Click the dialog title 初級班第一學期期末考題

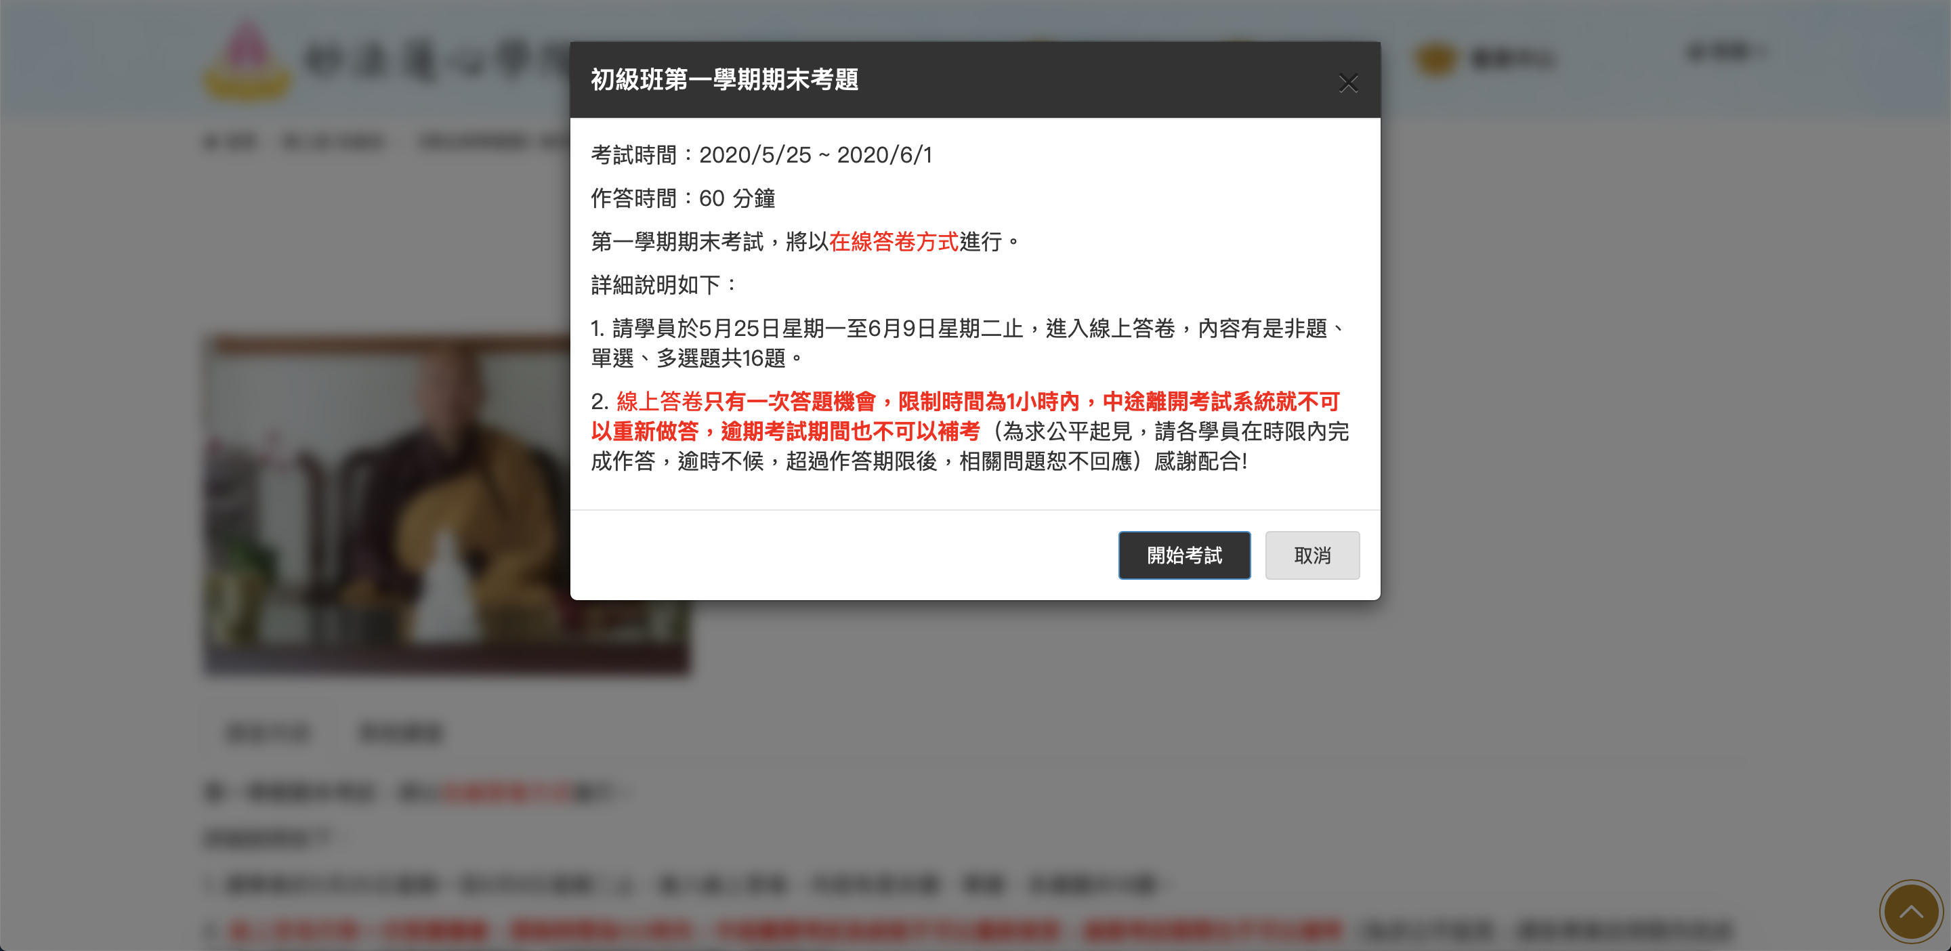pyautogui.click(x=725, y=79)
